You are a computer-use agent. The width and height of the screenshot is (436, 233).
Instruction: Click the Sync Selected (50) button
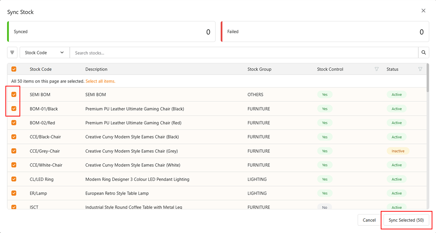pos(406,220)
